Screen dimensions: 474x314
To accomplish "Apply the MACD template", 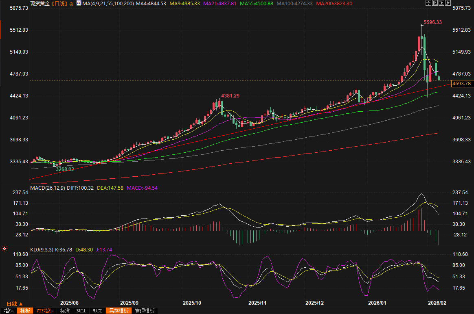I will [97, 311].
